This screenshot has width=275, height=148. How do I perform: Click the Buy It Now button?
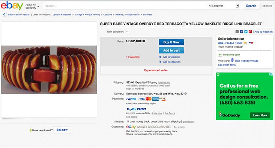tap(171, 42)
